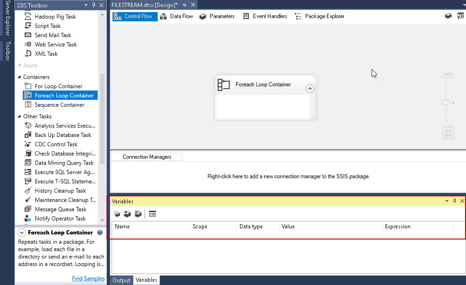The height and width of the screenshot is (285, 466).
Task: Collapse the toolbox description pane chevron
Action: tap(21, 233)
